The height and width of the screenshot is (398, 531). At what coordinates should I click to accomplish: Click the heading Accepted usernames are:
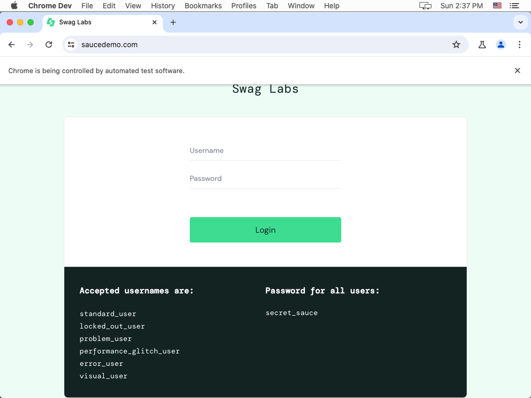(x=136, y=291)
